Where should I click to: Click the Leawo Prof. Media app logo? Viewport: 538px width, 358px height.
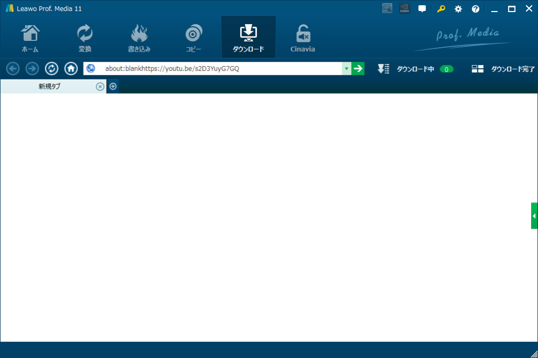click(9, 8)
